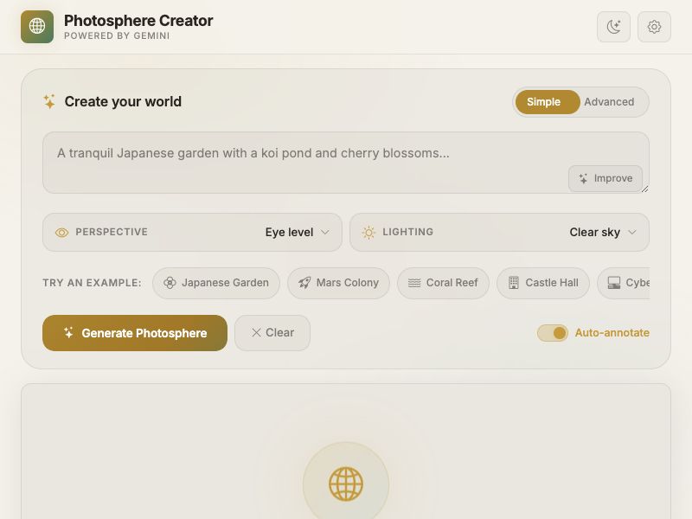Open the settings gear icon

click(x=654, y=27)
